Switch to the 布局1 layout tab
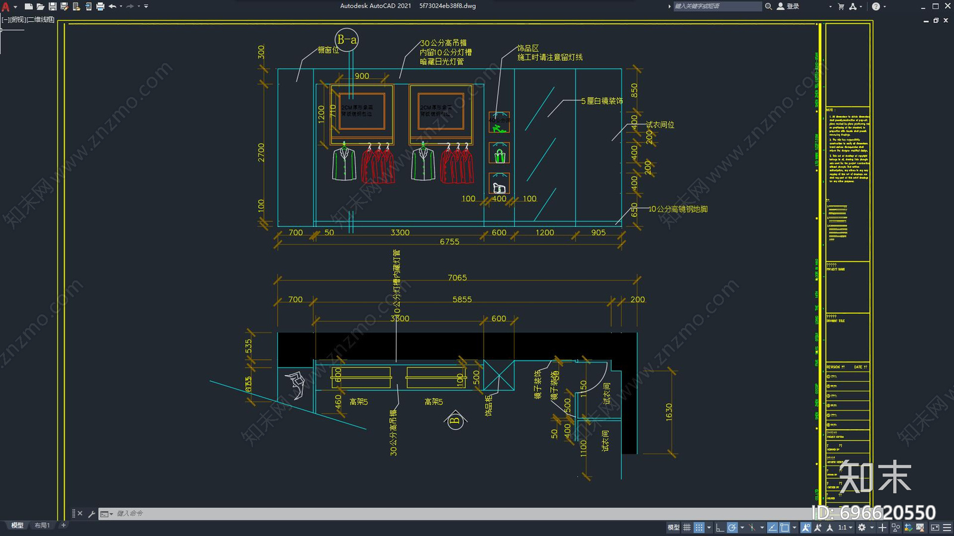Viewport: 954px width, 536px height. click(42, 525)
